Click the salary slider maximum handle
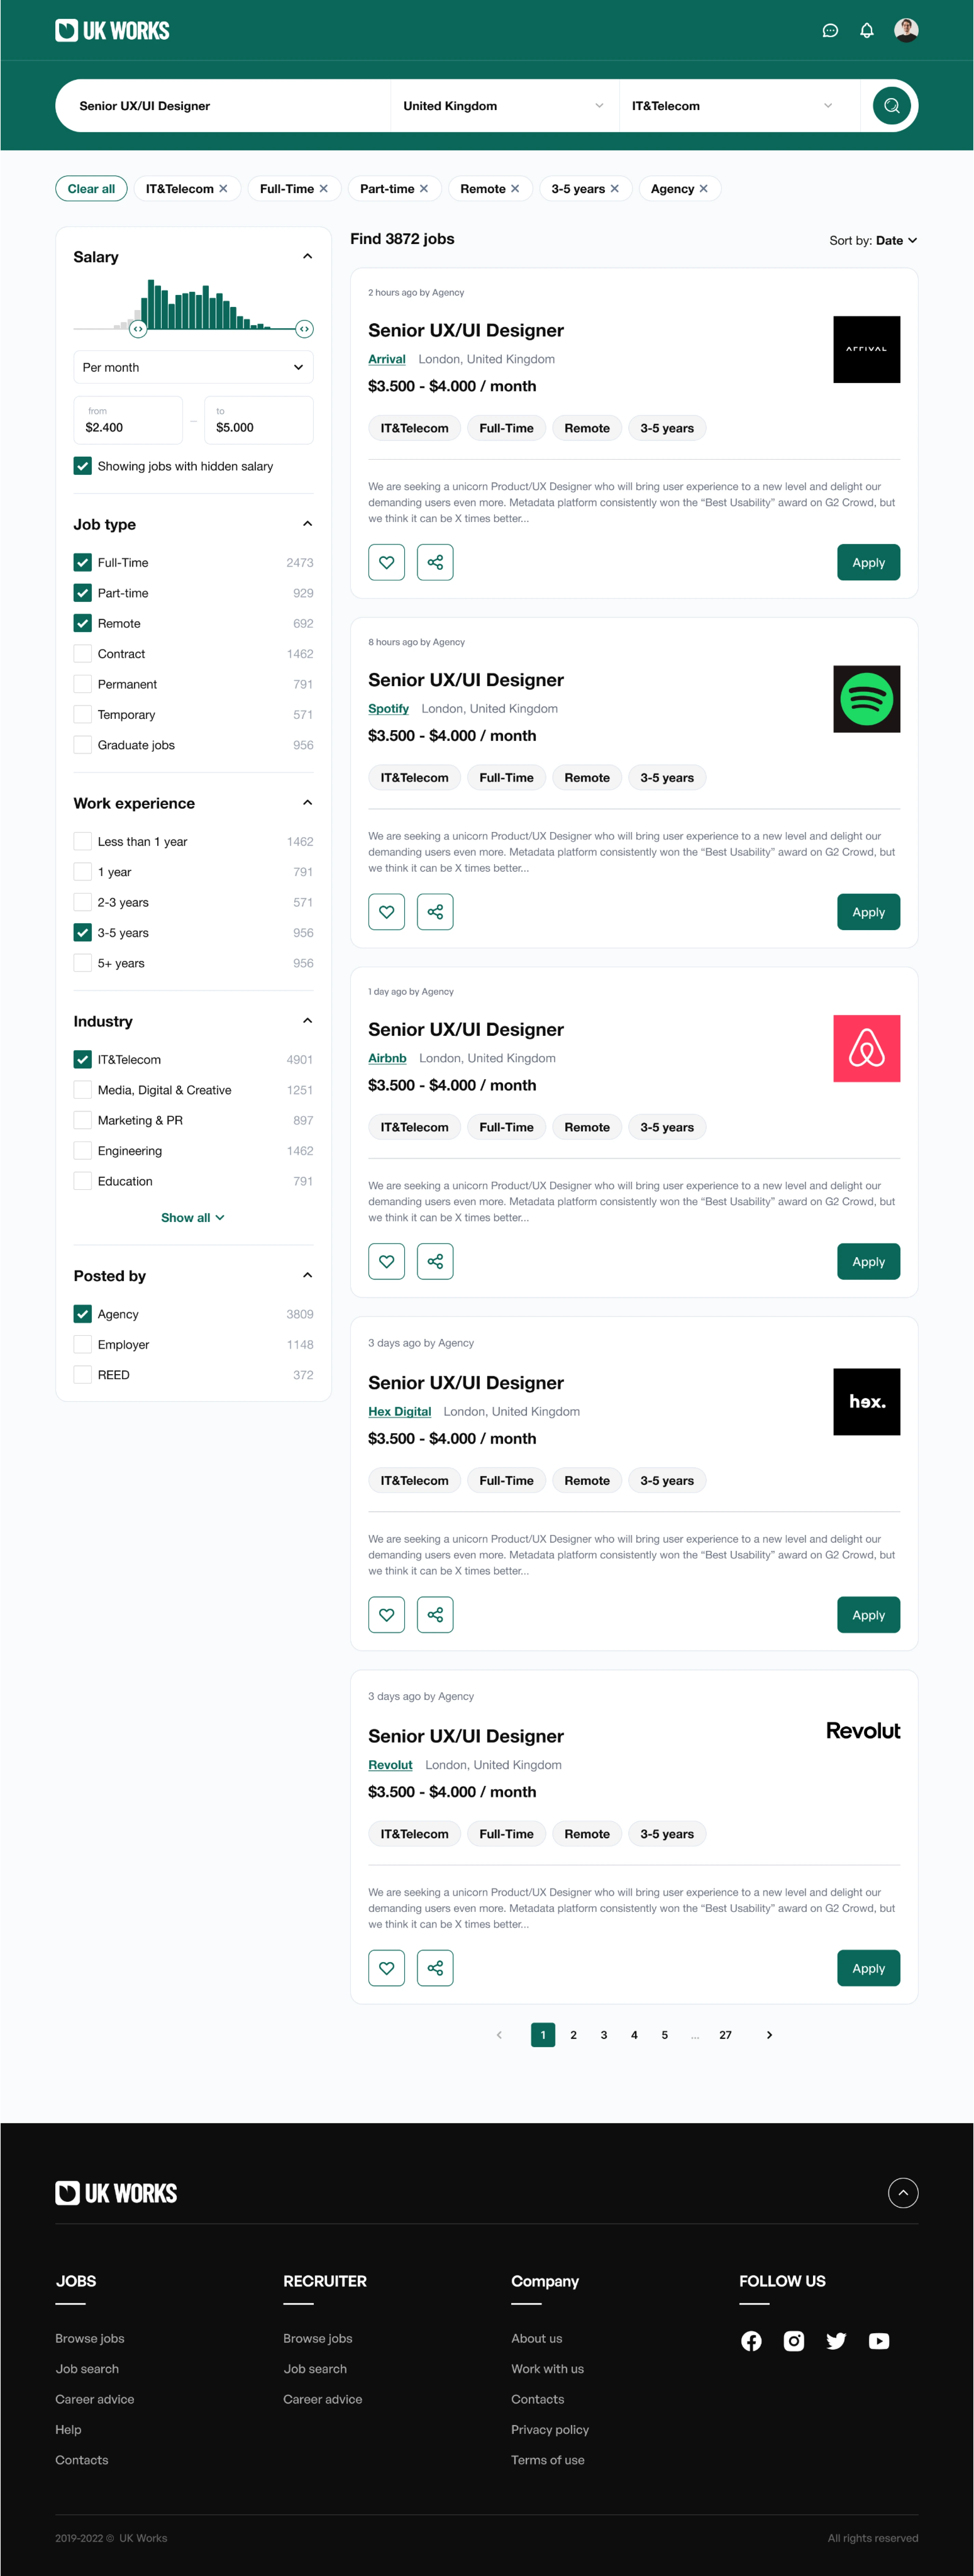Screen dimensions: 974x2576 [305, 328]
